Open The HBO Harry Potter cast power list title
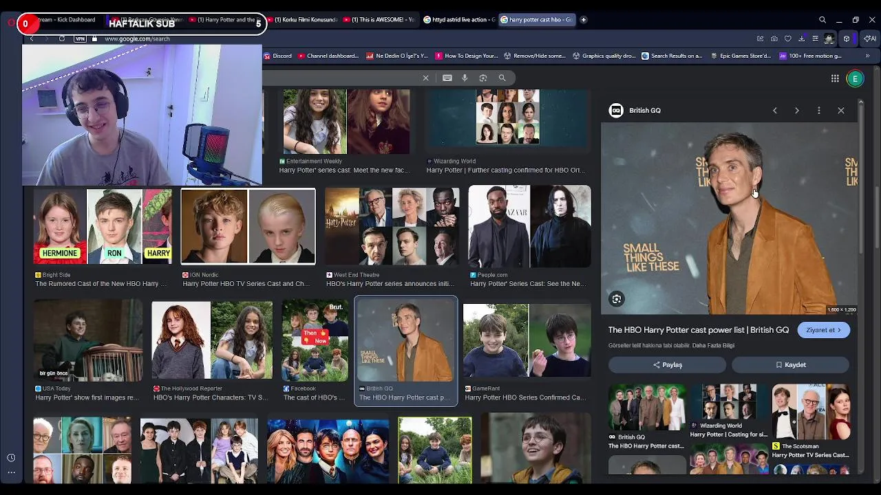The width and height of the screenshot is (881, 495). [x=699, y=330]
